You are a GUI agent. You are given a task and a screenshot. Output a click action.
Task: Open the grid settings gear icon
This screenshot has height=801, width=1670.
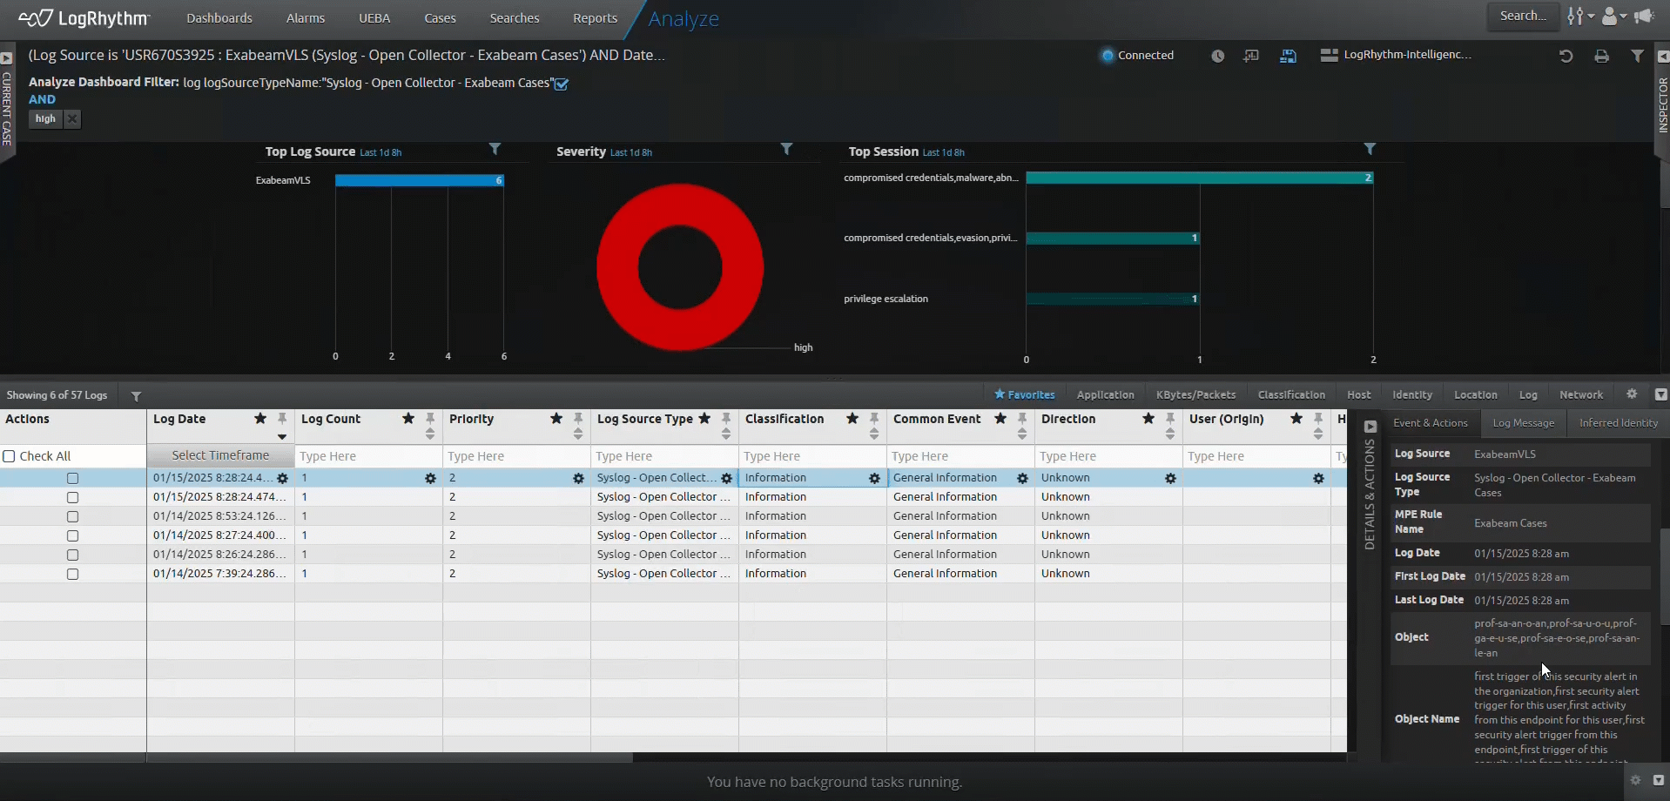coord(1632,394)
